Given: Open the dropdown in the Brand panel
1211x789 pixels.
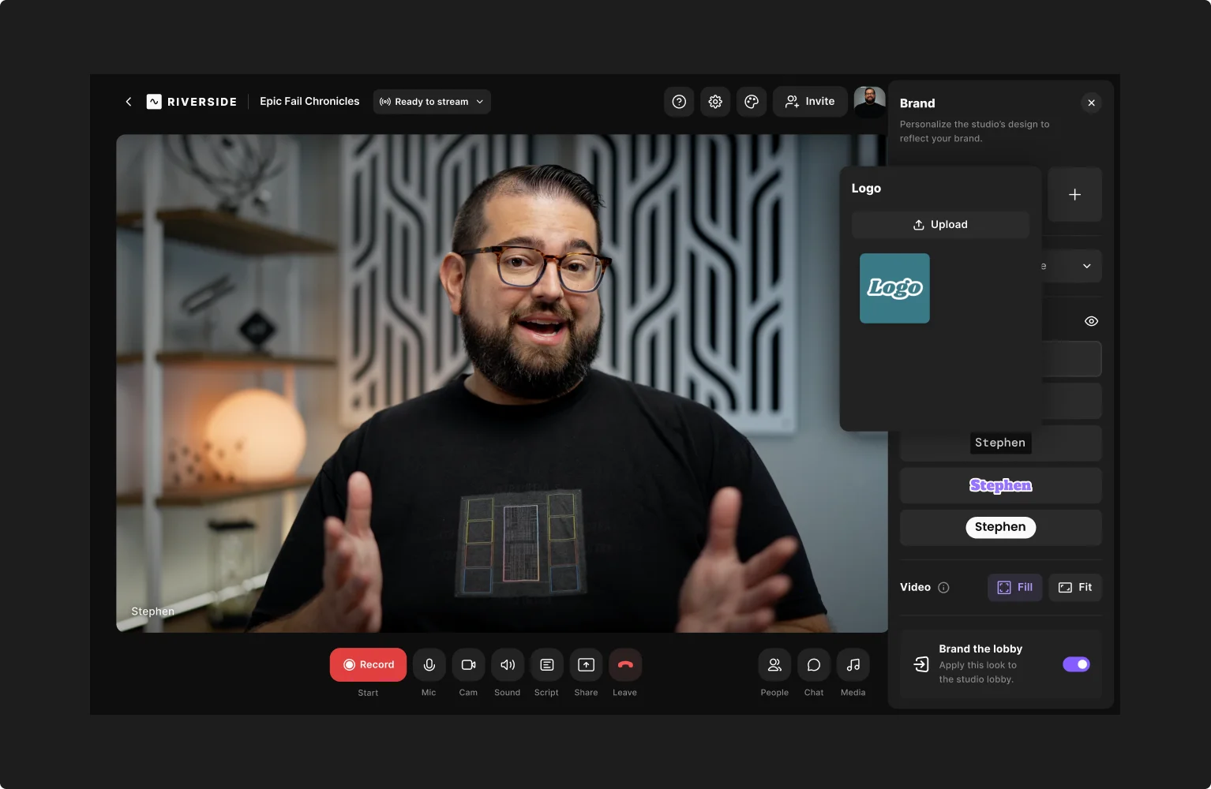Looking at the screenshot, I should (1086, 265).
